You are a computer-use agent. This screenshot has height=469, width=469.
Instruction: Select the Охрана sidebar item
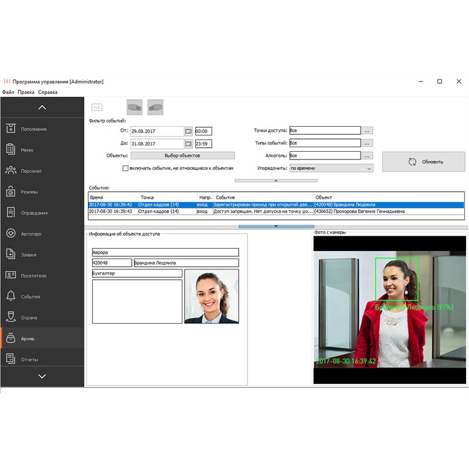point(29,318)
